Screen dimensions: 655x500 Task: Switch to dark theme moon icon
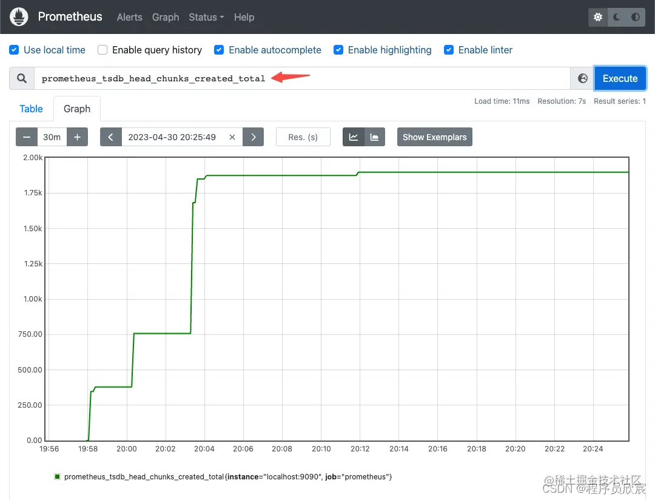coord(617,17)
